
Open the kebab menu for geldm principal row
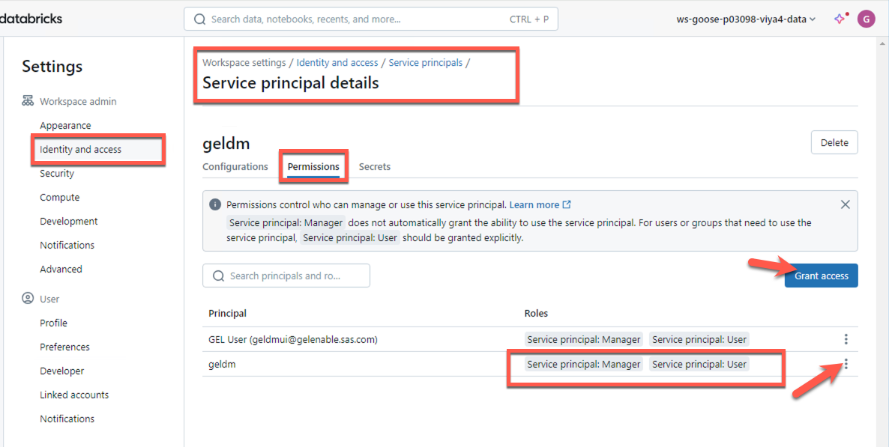point(846,364)
